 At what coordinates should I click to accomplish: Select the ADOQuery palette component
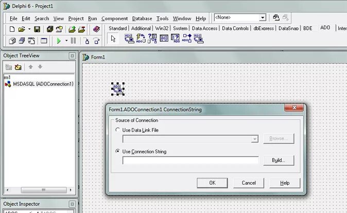(x=175, y=39)
